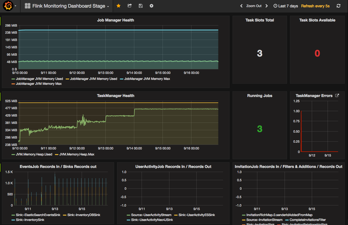Click the dashboard grid icon beside title
The width and height of the screenshot is (348, 225).
tap(28, 6)
